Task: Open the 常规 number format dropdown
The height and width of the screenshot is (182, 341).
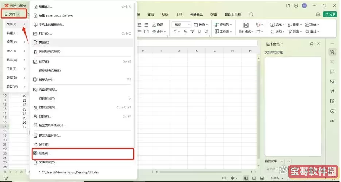Action: [181, 25]
